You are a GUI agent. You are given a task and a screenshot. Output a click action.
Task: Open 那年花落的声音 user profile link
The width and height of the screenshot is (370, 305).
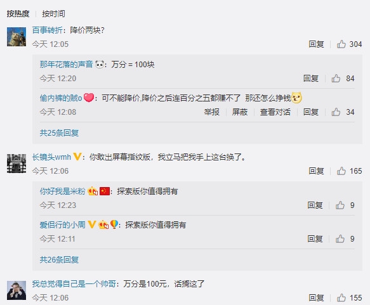[66, 64]
